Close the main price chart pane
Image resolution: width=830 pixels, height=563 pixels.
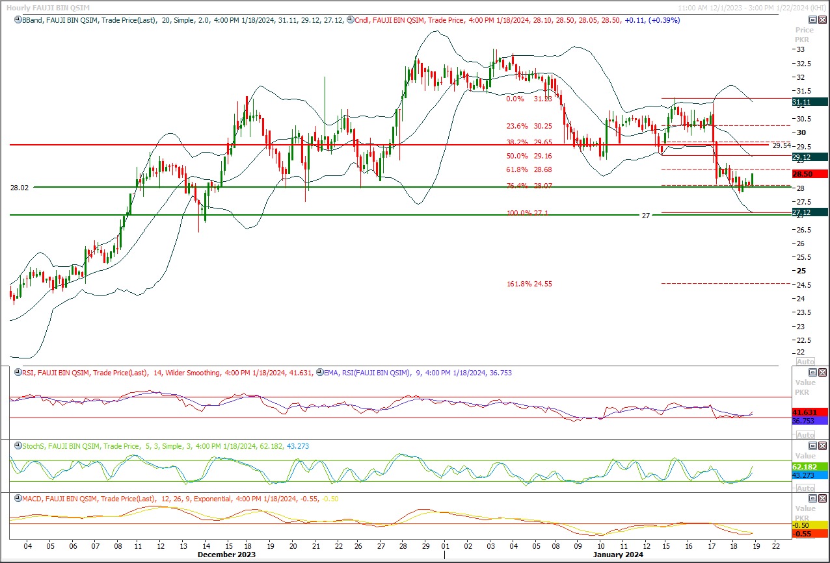[x=822, y=19]
